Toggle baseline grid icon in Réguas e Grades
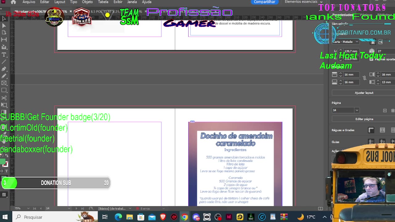The image size is (395, 222). point(382,130)
